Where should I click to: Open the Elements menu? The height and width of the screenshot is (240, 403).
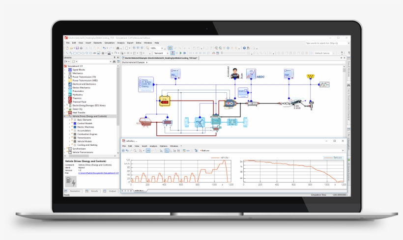click(98, 43)
